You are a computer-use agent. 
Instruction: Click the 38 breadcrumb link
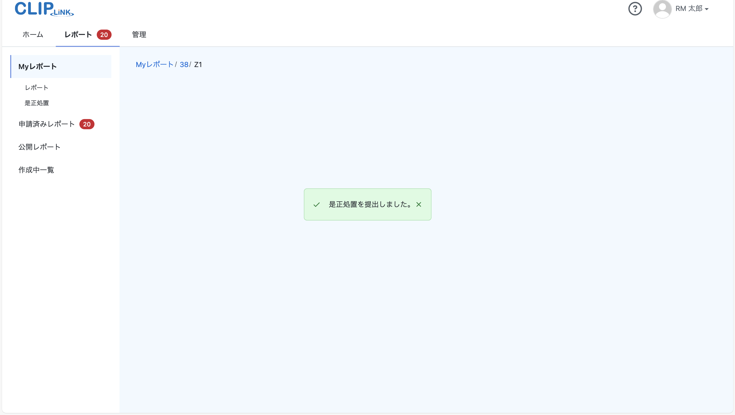pyautogui.click(x=184, y=64)
